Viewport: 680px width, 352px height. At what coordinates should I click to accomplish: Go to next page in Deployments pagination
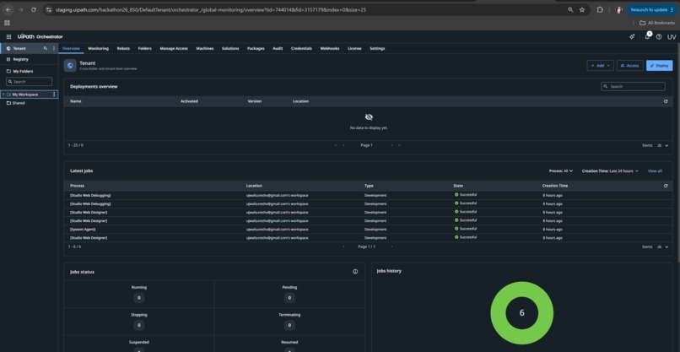tap(391, 145)
